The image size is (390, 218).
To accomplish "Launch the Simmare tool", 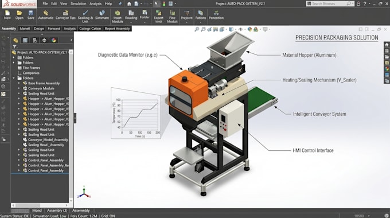I will (102, 15).
